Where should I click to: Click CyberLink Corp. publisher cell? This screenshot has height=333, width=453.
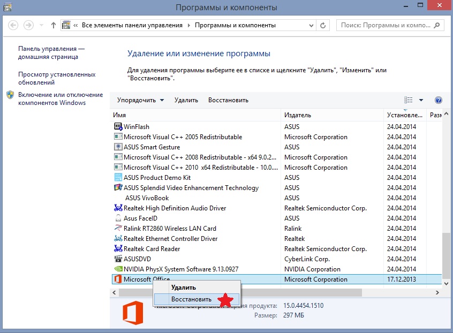[x=307, y=259]
